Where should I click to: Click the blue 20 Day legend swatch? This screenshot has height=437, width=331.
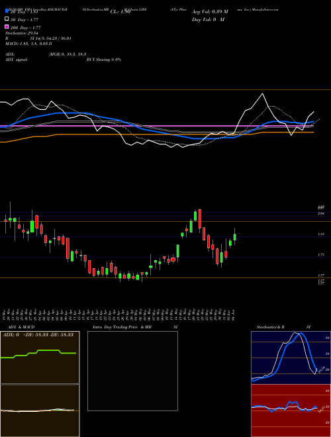(7, 11)
